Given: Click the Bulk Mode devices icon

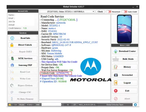Looking at the screenshot, I should (116, 59).
